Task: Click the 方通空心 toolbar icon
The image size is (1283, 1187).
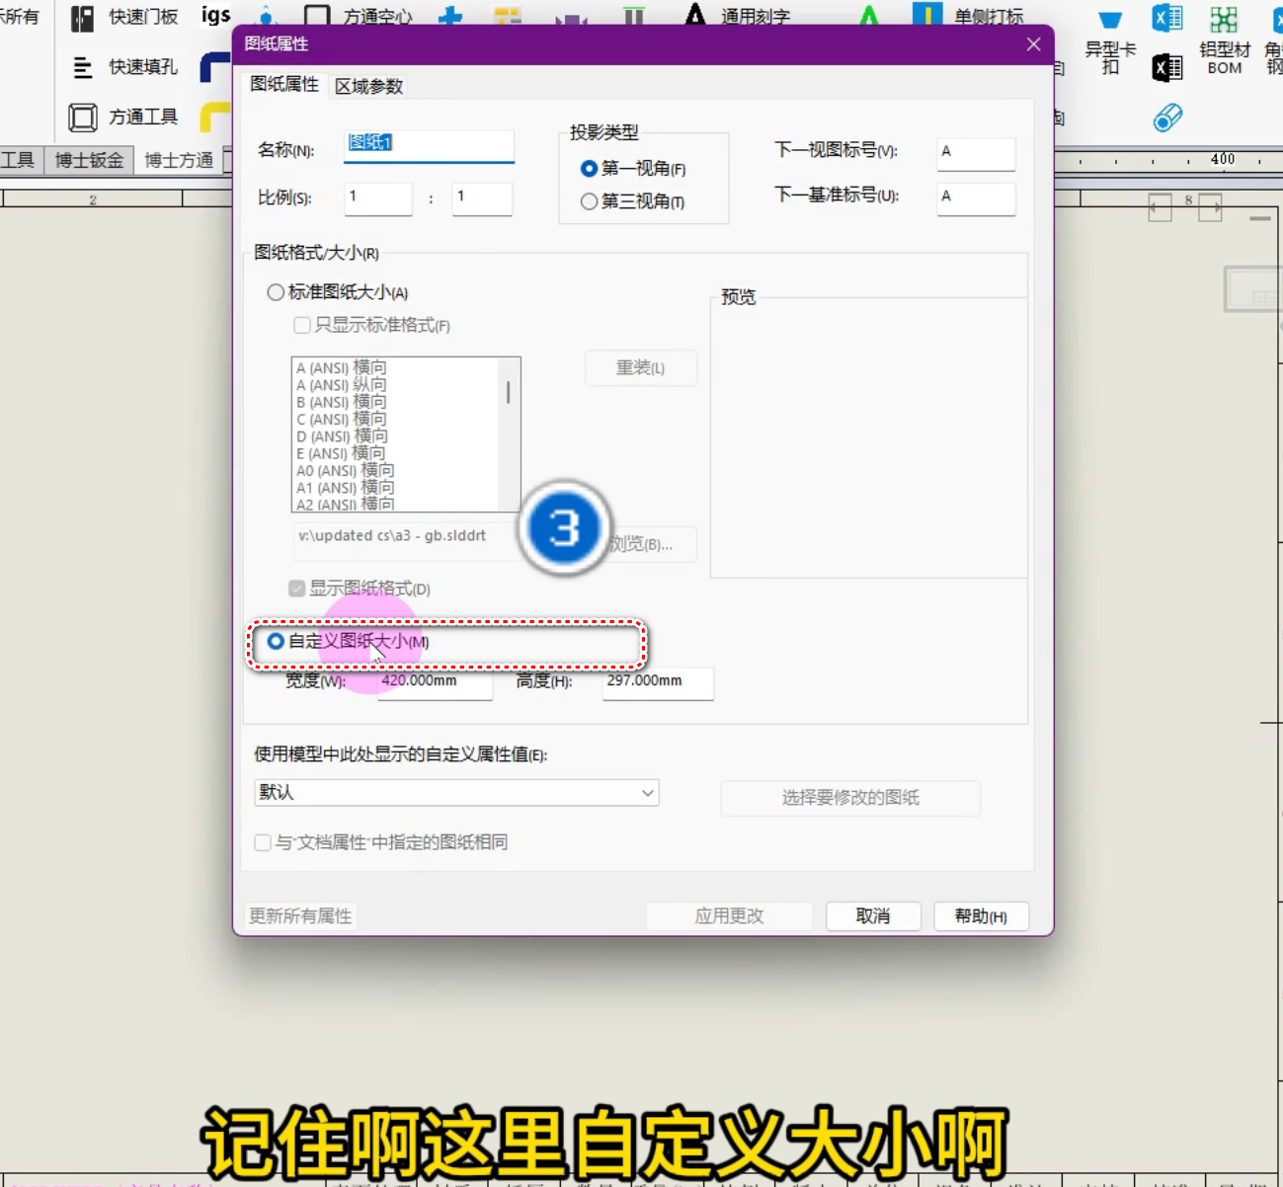Action: click(x=317, y=15)
